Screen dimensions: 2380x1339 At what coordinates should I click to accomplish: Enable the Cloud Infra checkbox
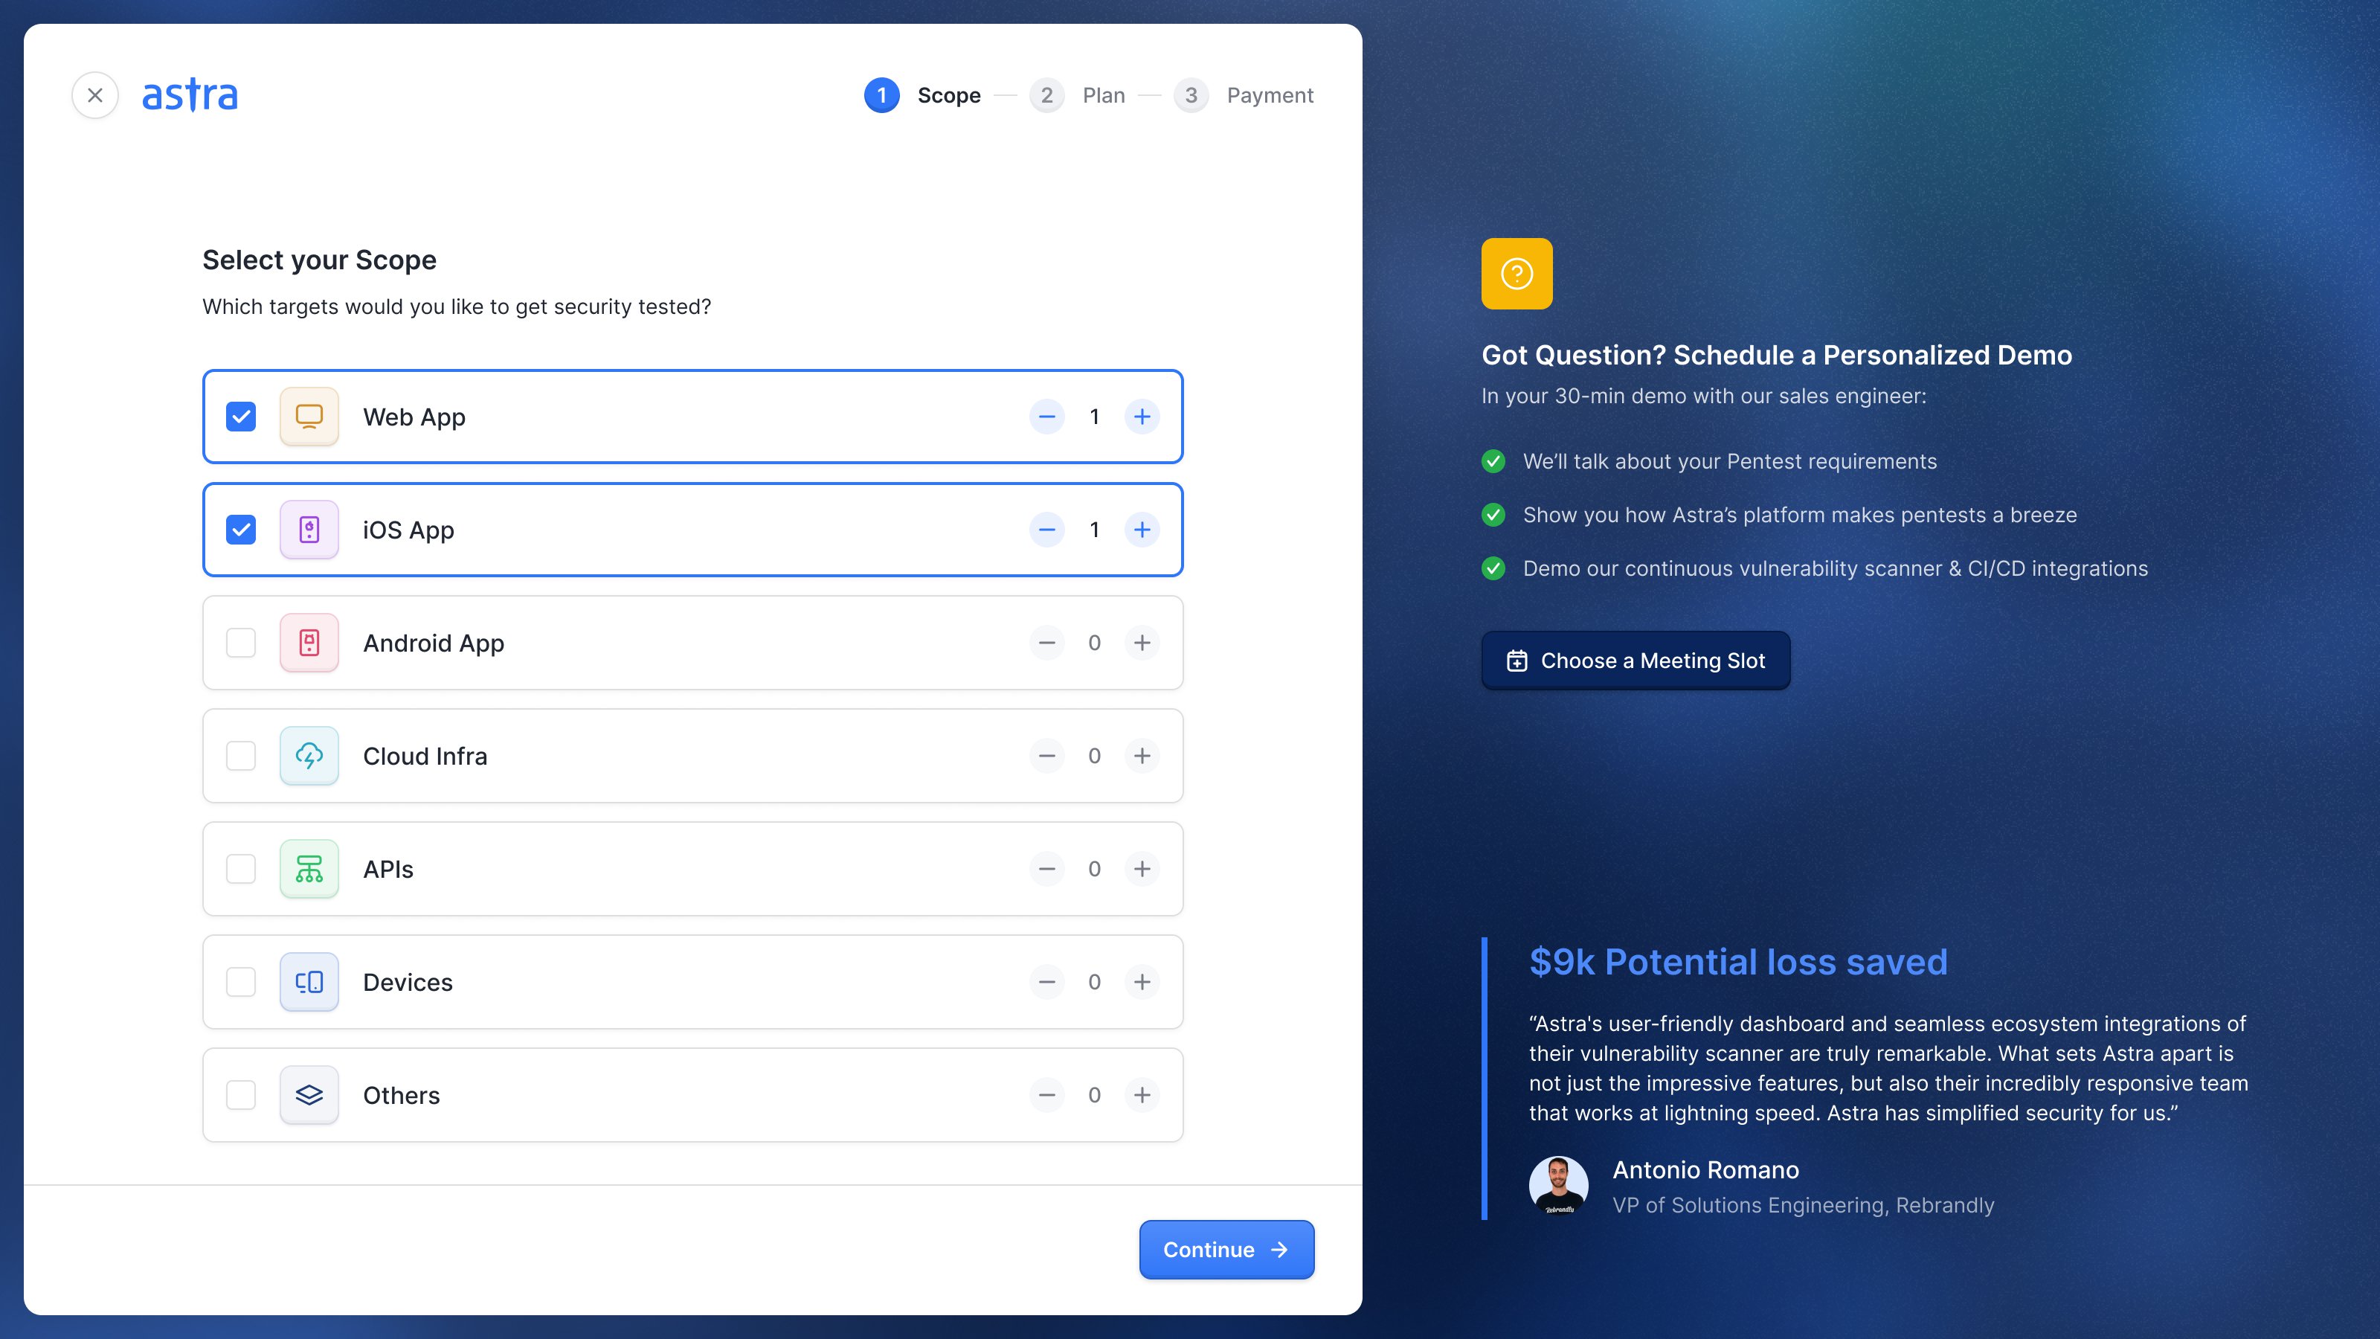pyautogui.click(x=241, y=756)
